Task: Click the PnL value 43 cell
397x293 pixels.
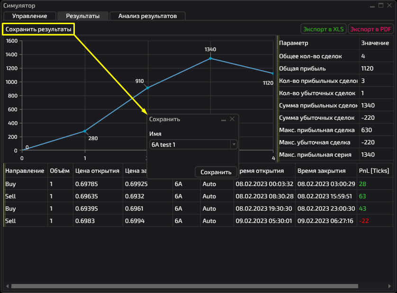Action: pyautogui.click(x=374, y=208)
